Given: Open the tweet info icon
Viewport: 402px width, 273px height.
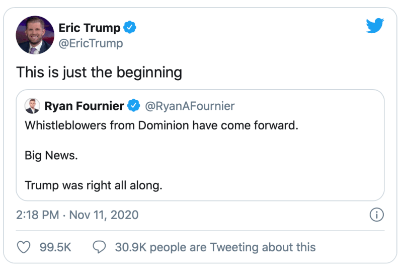Looking at the screenshot, I should point(376,216).
